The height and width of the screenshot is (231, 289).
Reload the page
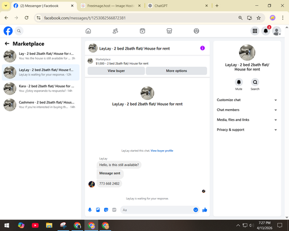(x=27, y=18)
